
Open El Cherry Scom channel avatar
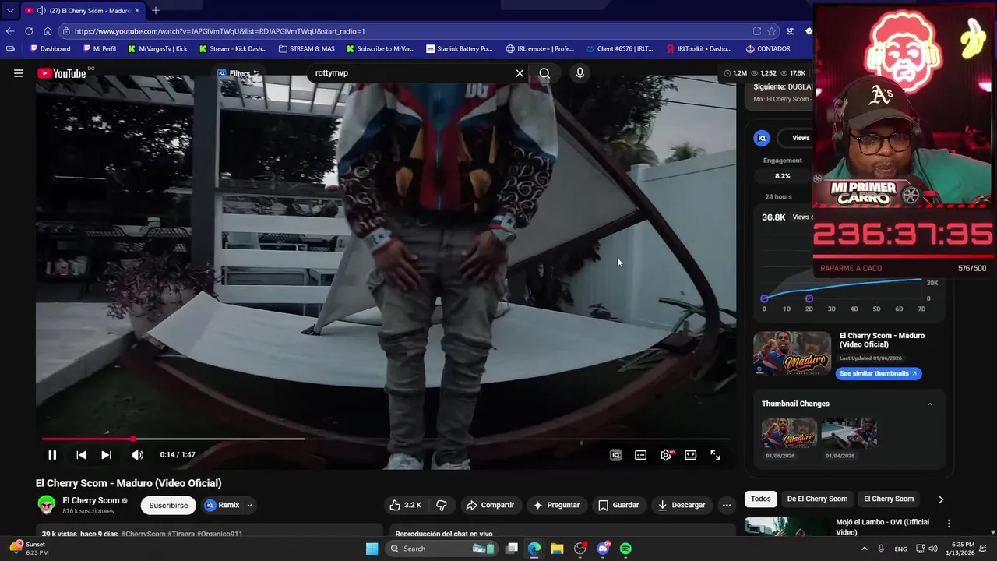(x=47, y=505)
